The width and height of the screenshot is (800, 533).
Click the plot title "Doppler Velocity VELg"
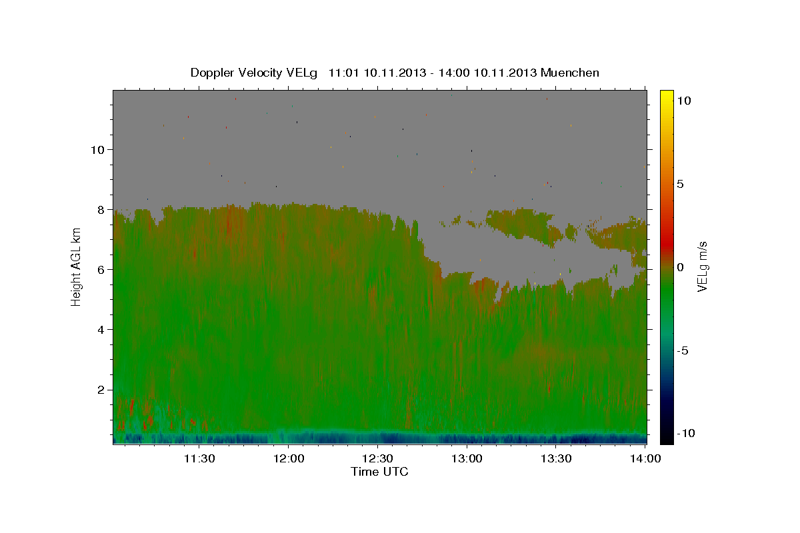(x=253, y=73)
